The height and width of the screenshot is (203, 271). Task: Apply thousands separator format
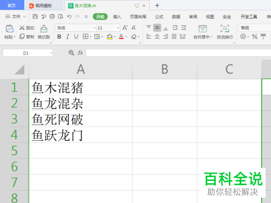click(263, 36)
